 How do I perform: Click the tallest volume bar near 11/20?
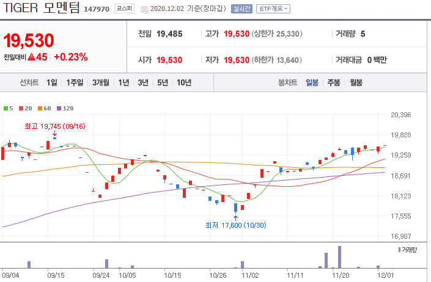(x=339, y=257)
